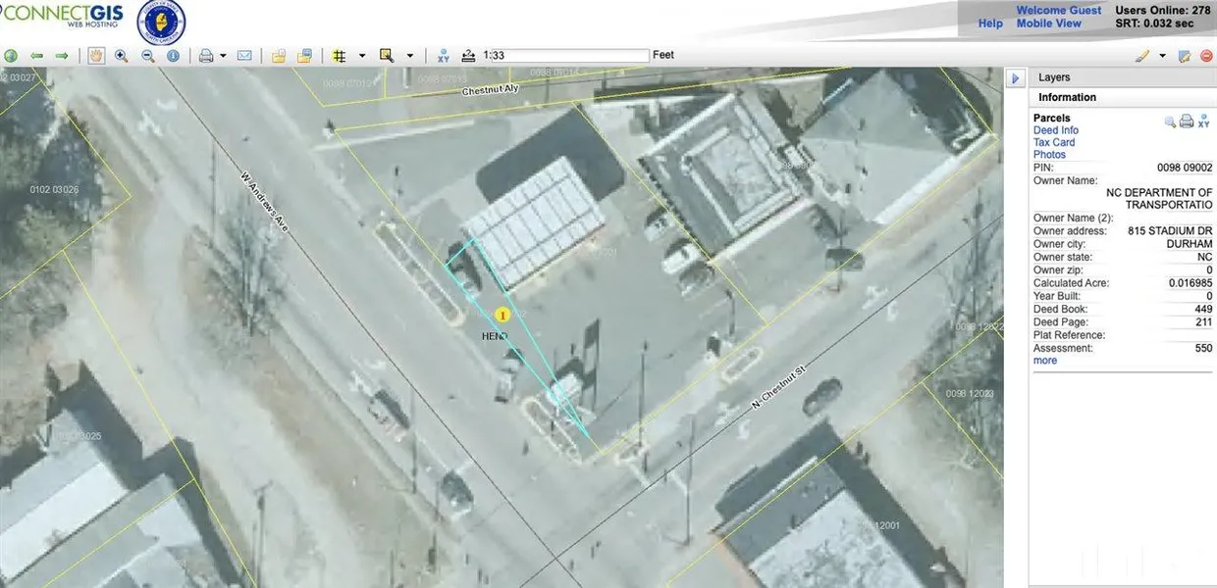Open the Layers panel tab
This screenshot has height=588, width=1217.
1054,77
